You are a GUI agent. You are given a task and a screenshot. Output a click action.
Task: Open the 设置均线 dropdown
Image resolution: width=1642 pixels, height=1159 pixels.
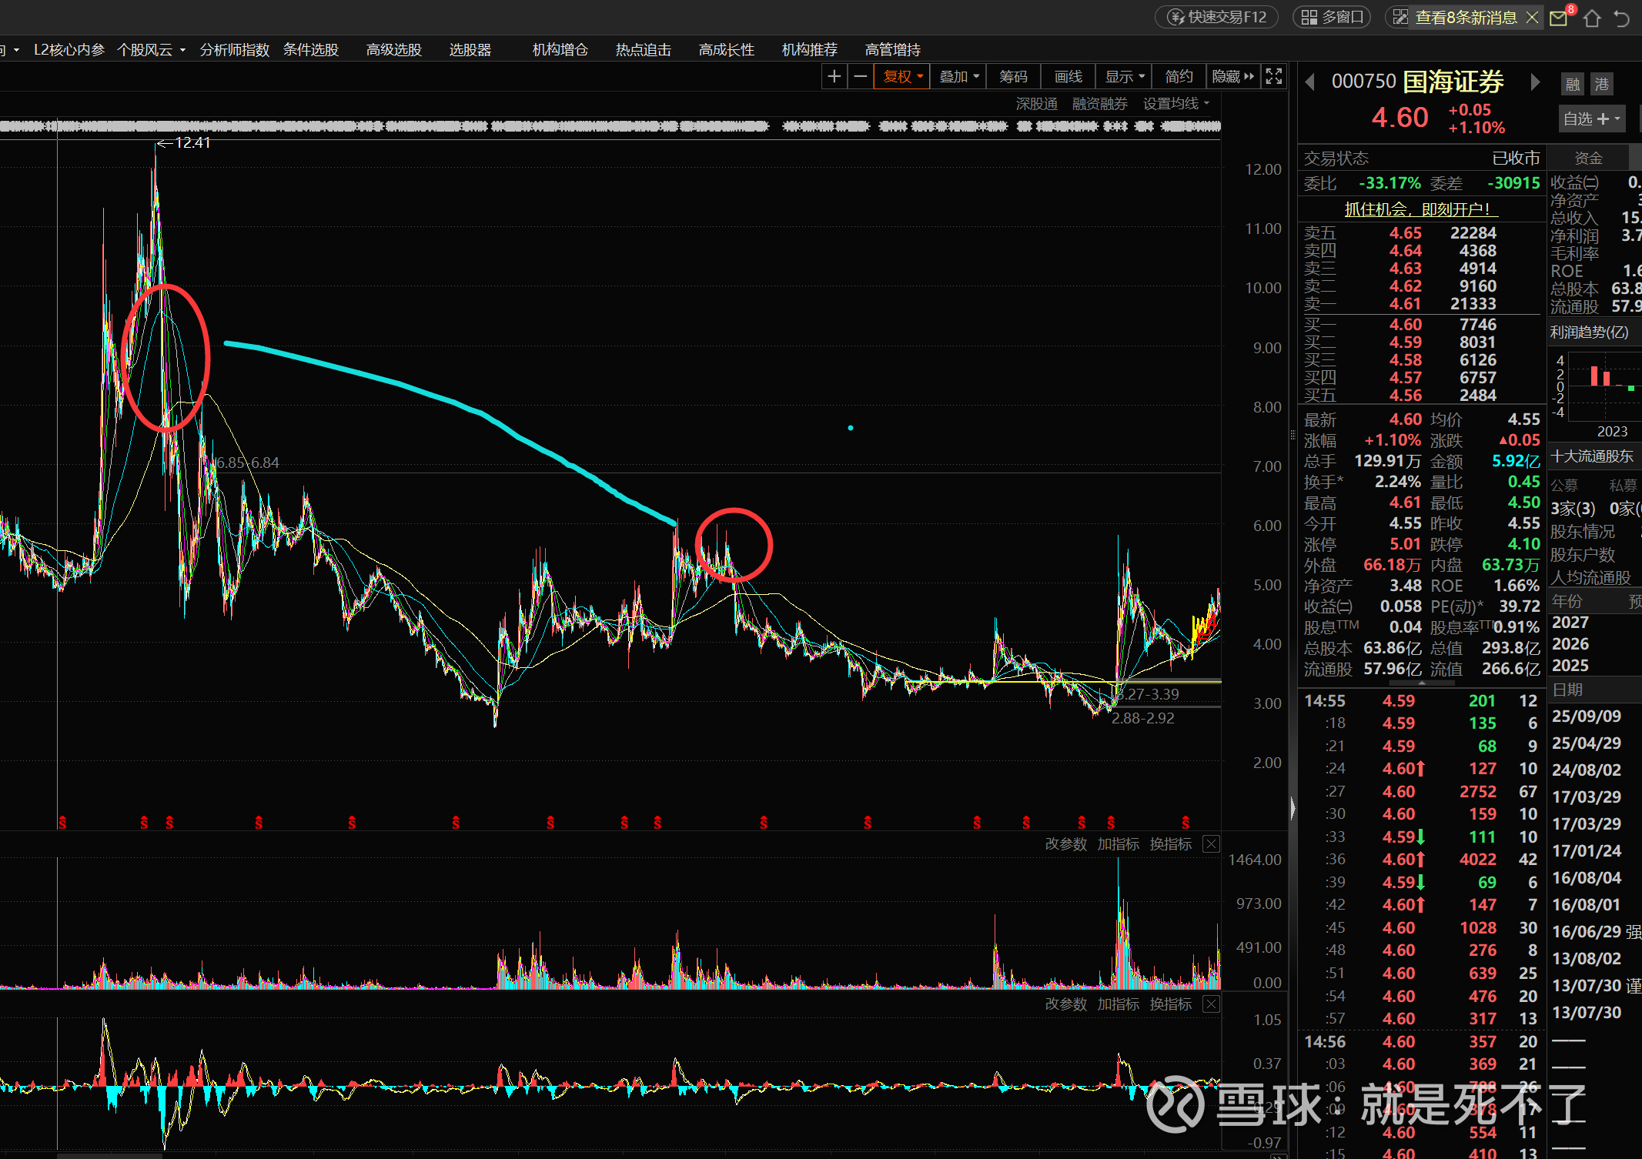point(1175,103)
